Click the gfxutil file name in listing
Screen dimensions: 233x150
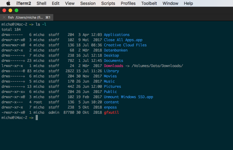click(x=111, y=112)
